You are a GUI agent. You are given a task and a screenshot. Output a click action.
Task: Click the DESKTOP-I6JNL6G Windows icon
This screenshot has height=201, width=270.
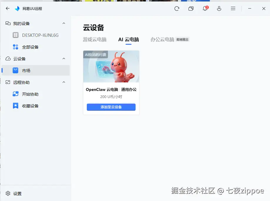tap(16, 35)
